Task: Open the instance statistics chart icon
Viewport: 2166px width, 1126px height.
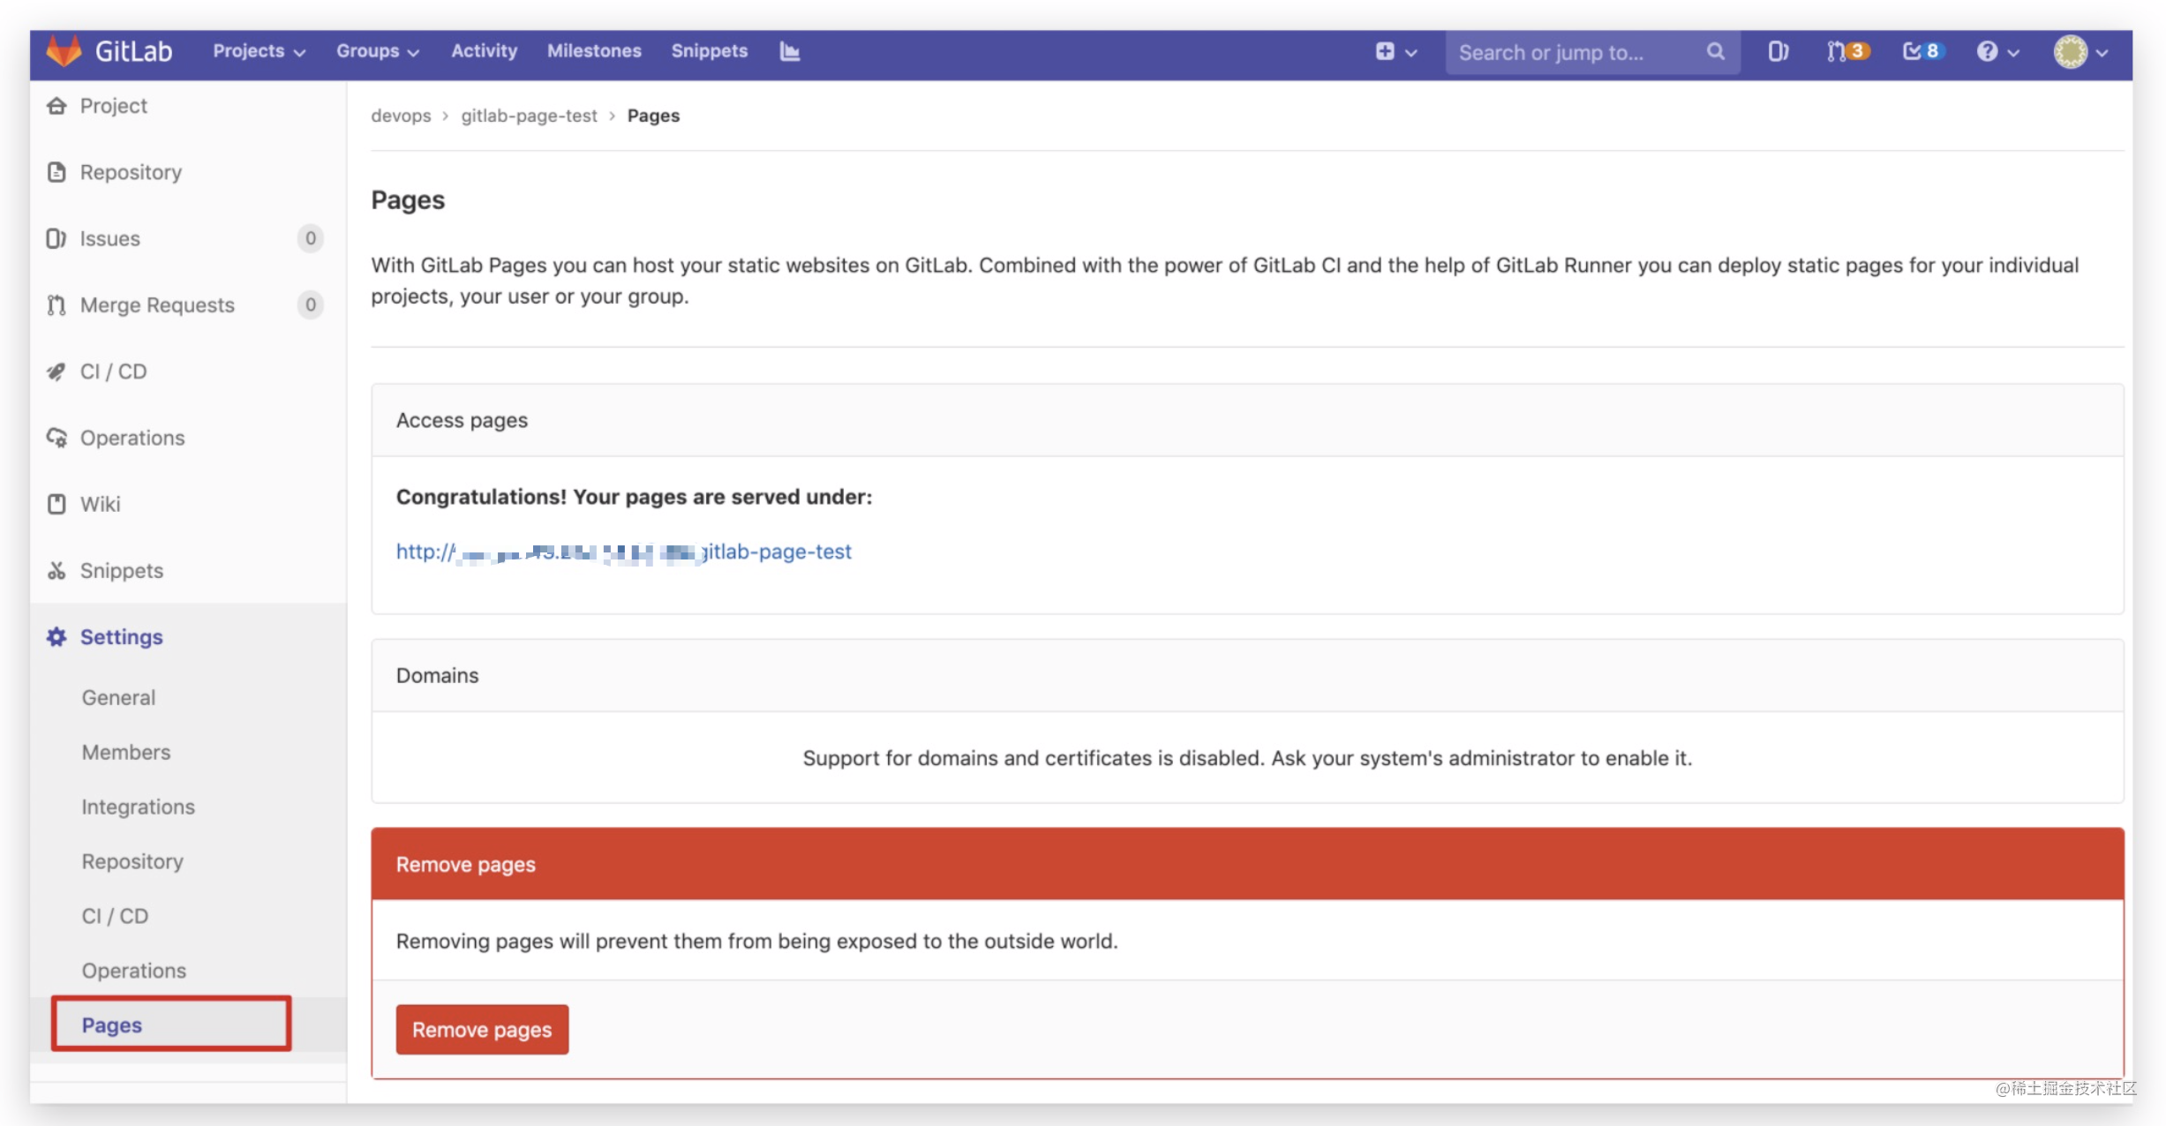Action: 790,51
